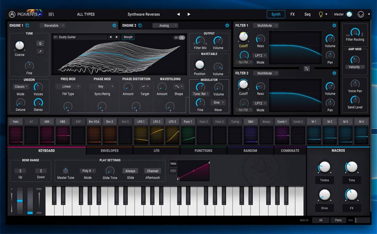
Task: Click Filter 2 Reso knob
Action: [260, 87]
